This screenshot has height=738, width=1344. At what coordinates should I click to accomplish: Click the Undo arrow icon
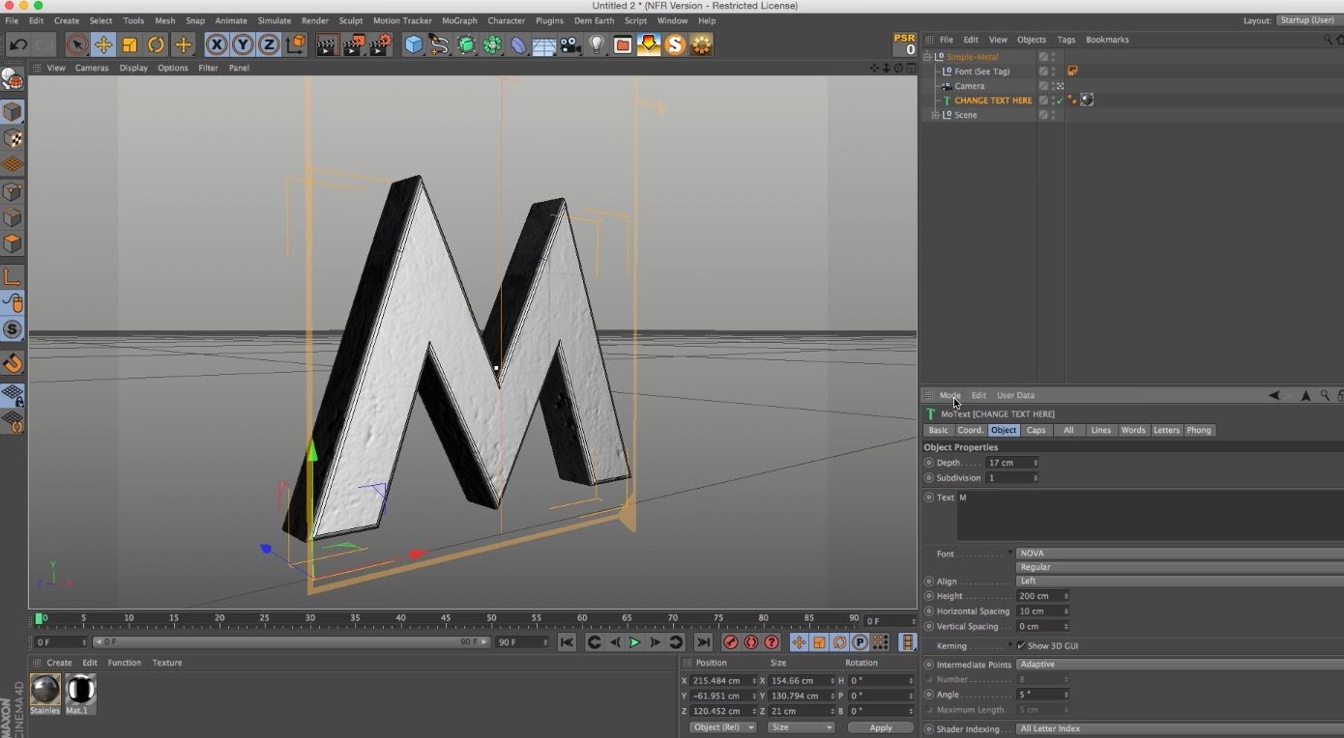(x=17, y=44)
